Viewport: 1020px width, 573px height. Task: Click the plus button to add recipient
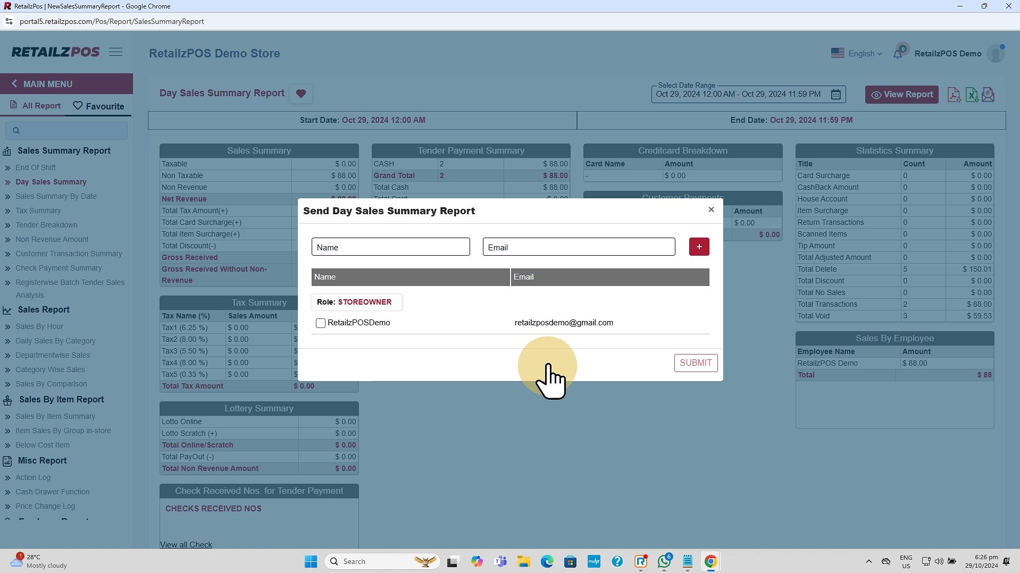pos(699,247)
